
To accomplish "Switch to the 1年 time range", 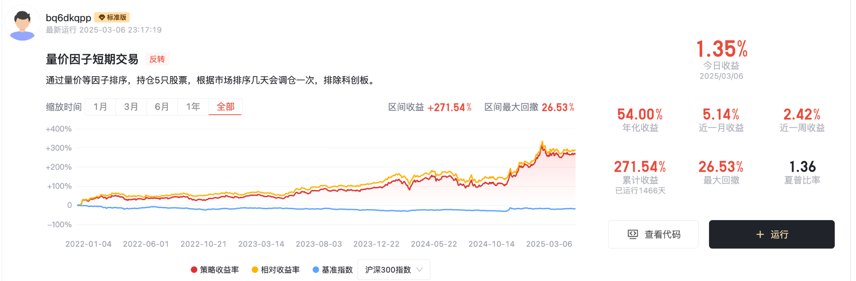I will [x=193, y=107].
